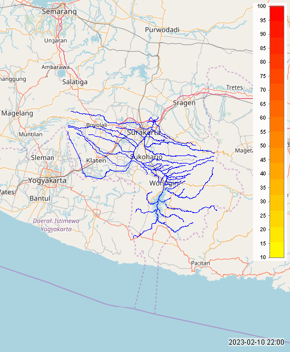Click the 2023-02-10 22:00 timestamp
The image size is (290, 352).
coord(256,342)
